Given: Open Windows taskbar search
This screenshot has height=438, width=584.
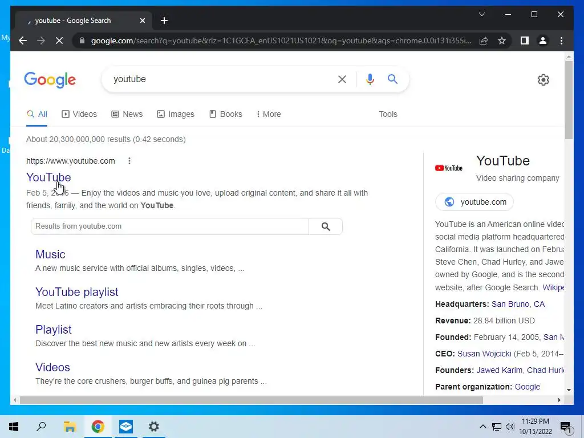Looking at the screenshot, I should click(x=41, y=427).
